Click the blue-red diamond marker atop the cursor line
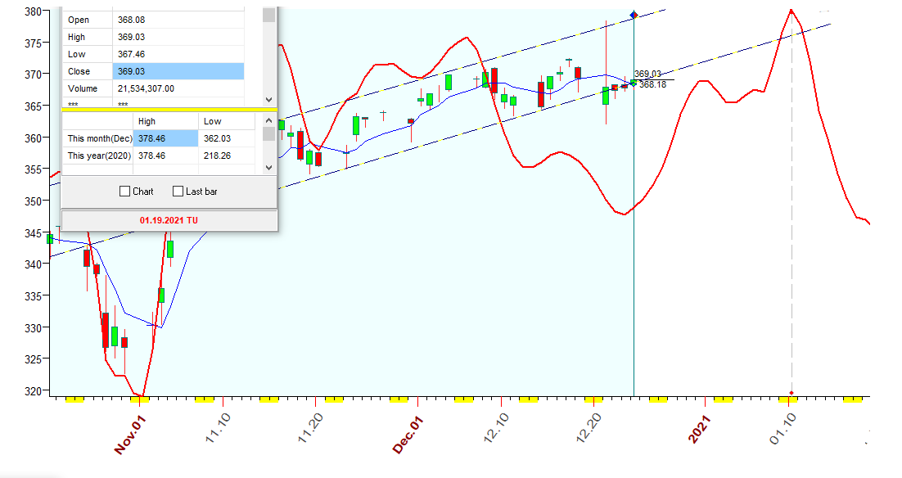The image size is (902, 478). (634, 15)
